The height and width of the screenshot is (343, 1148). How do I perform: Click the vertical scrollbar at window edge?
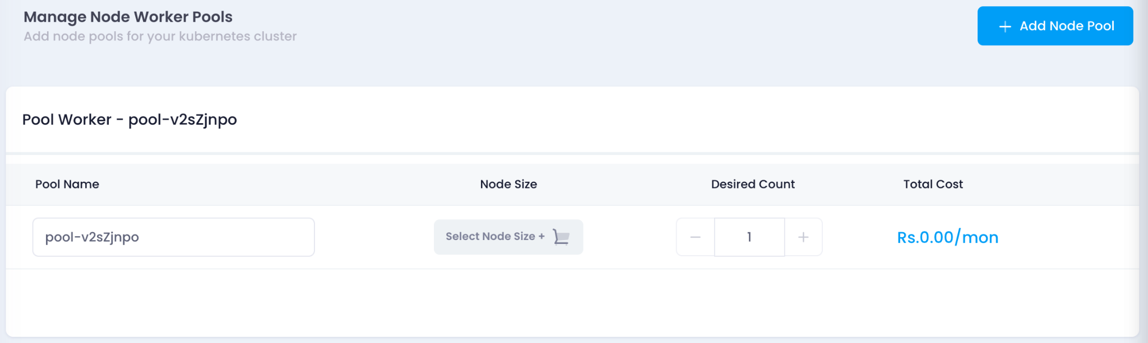(1144, 171)
